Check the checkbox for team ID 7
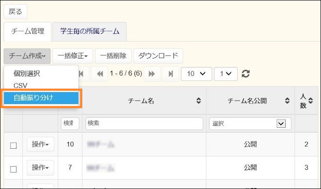 [13, 168]
